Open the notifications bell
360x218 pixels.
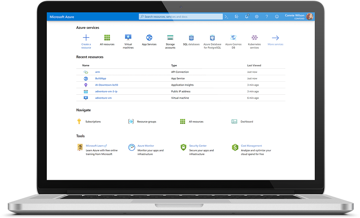tap(247, 16)
